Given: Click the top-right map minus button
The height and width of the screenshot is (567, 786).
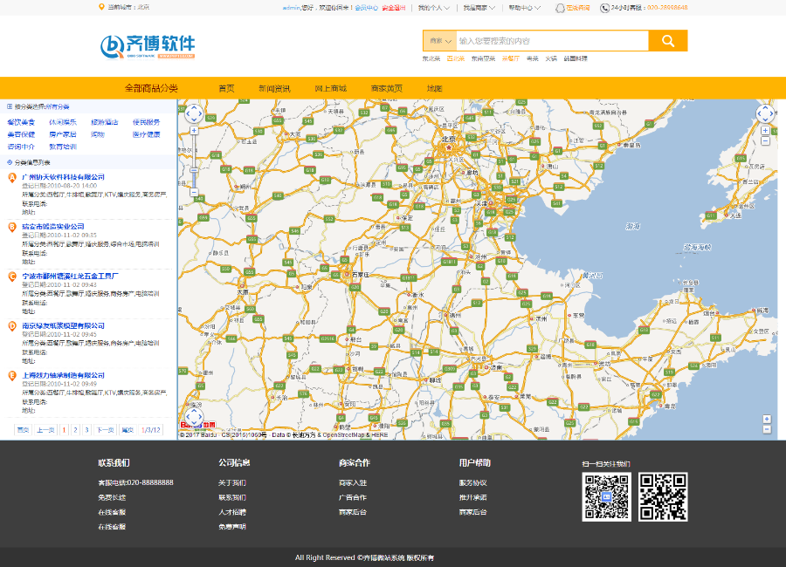Looking at the screenshot, I should [765, 141].
